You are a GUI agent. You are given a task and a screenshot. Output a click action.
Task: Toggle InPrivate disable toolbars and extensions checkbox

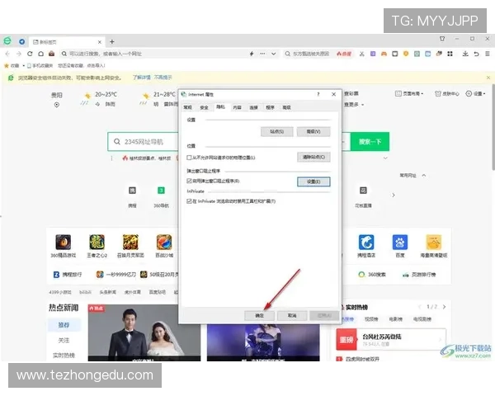[x=189, y=201]
